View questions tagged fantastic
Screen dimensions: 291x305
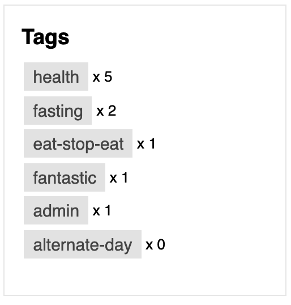click(x=65, y=177)
